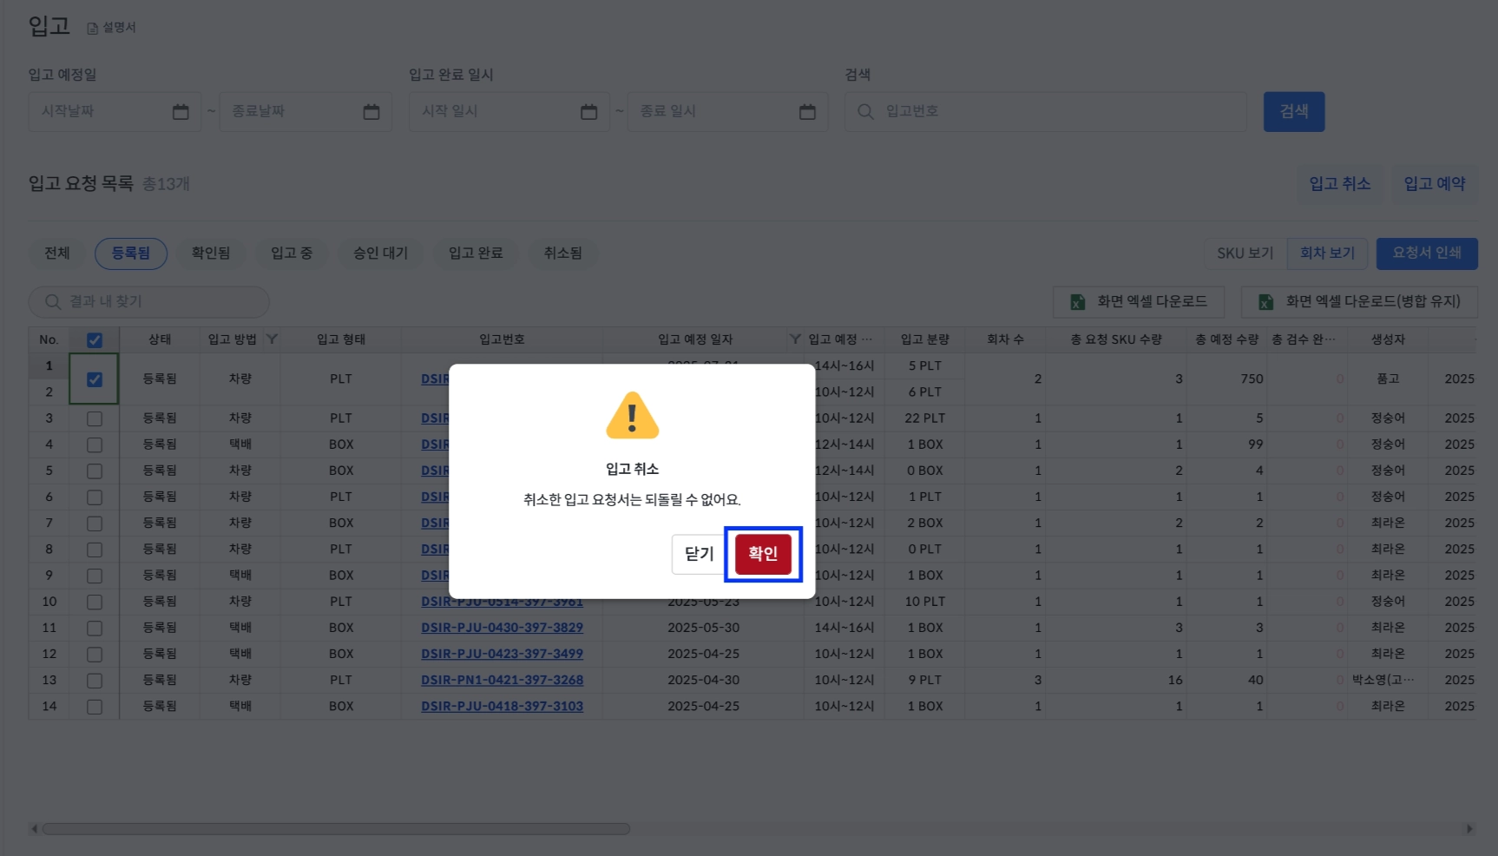Screen dimensions: 1498x856
Task: Select the 전체 status tab
Action: click(57, 254)
